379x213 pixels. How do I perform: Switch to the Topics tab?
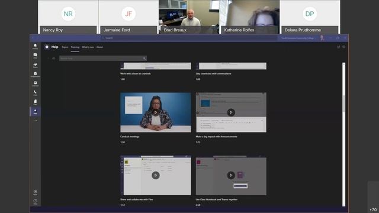pyautogui.click(x=65, y=47)
